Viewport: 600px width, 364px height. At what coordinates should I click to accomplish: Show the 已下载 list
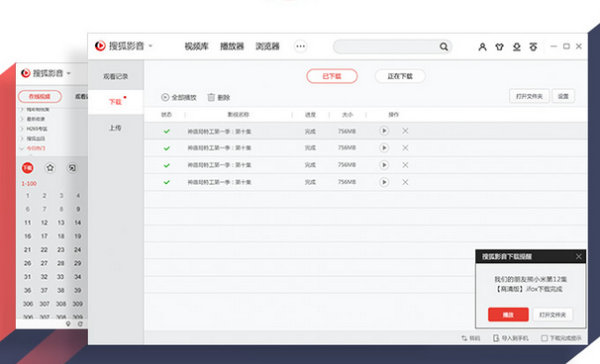(332, 76)
